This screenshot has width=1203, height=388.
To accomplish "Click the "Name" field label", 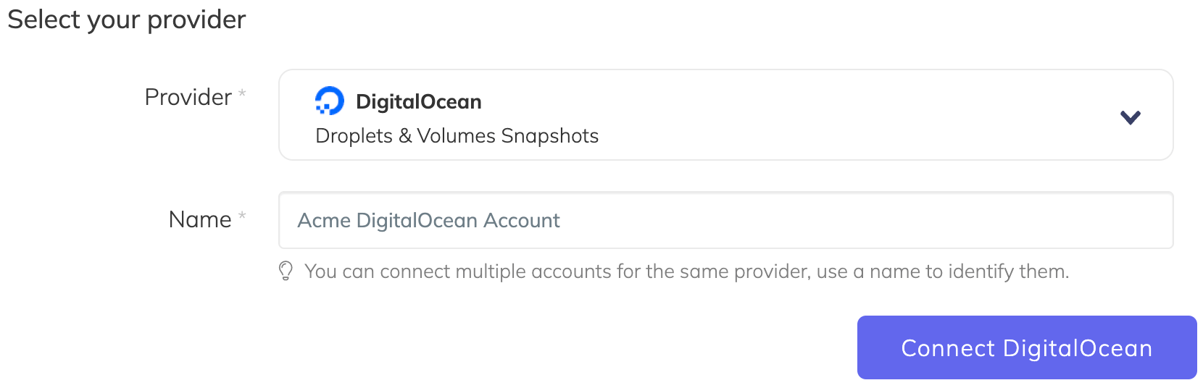I will click(x=199, y=219).
